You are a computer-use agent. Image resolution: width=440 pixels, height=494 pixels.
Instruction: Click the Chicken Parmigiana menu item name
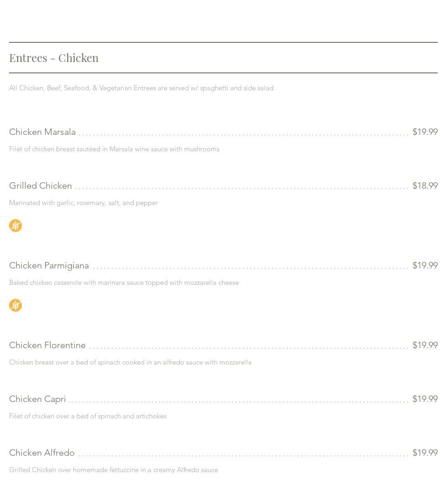pos(49,265)
